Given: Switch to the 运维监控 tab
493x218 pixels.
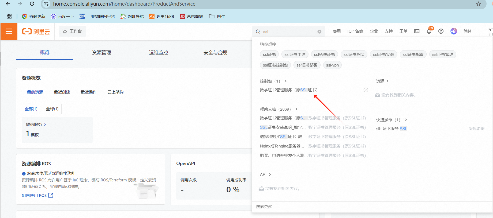Looking at the screenshot, I should click(159, 52).
